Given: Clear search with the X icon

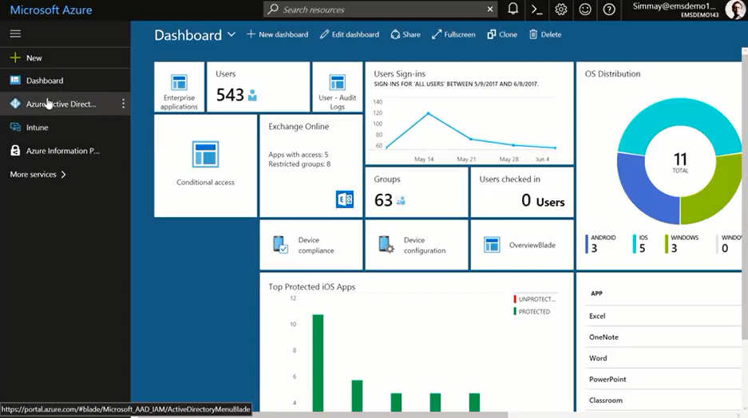Looking at the screenshot, I should pos(490,9).
